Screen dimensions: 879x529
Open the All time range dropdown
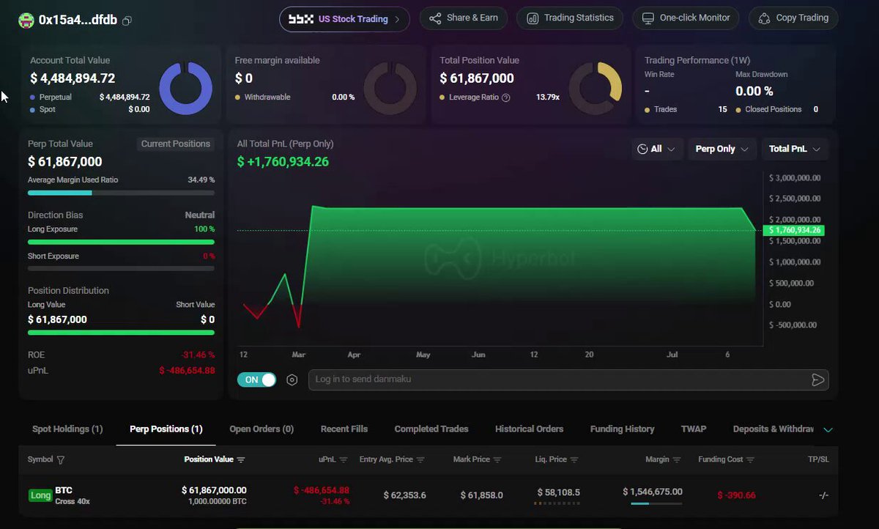click(x=657, y=149)
